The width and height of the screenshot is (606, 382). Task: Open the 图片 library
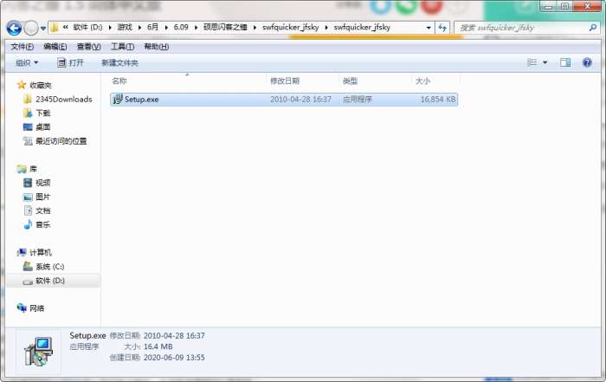click(x=43, y=197)
